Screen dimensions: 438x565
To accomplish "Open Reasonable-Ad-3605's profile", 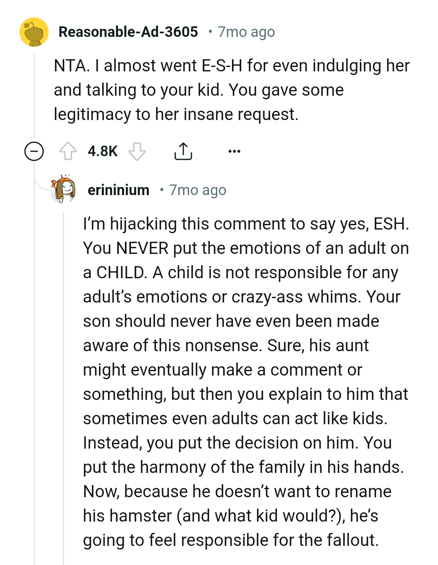I will click(129, 32).
